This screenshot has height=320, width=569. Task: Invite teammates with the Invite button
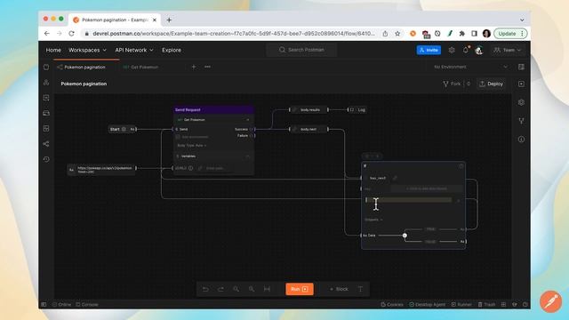[429, 50]
